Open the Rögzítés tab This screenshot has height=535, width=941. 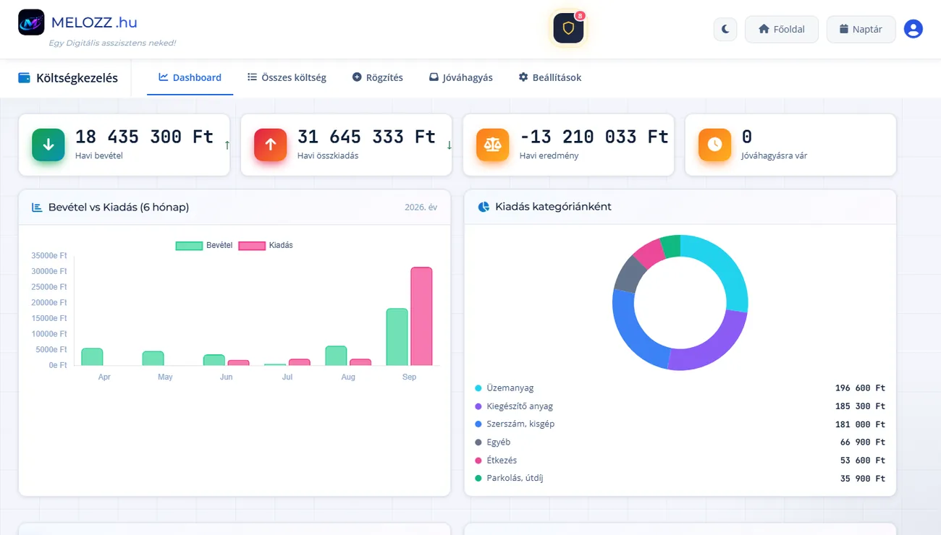[x=377, y=77]
